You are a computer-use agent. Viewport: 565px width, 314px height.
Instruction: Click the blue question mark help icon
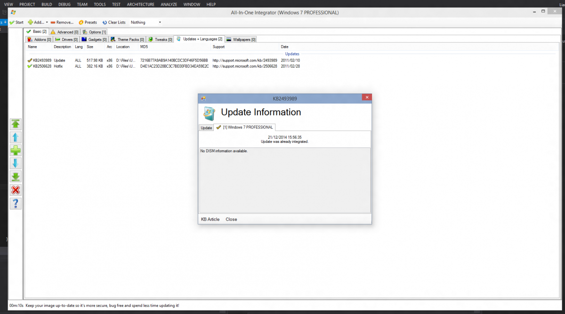pos(16,203)
